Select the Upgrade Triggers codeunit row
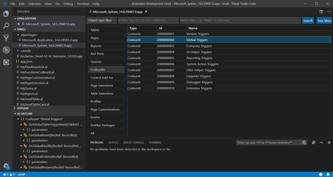Screen dimensions: 333x177 229,76
